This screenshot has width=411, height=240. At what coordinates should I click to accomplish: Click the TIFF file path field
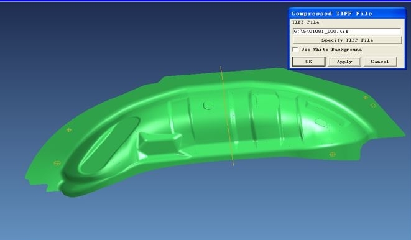tap(347, 31)
